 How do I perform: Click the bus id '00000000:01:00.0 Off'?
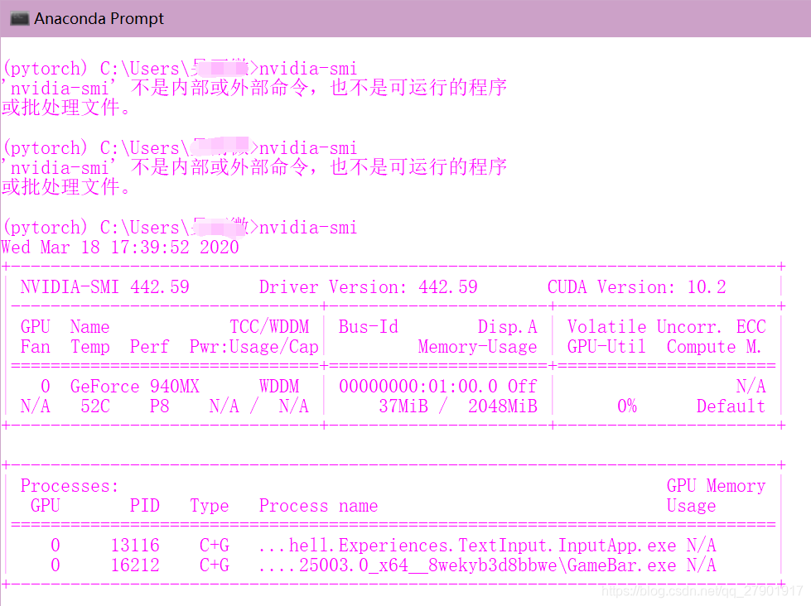[x=438, y=387]
